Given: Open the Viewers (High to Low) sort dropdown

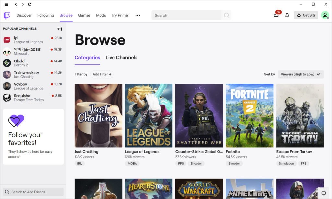Looking at the screenshot, I should (x=301, y=74).
